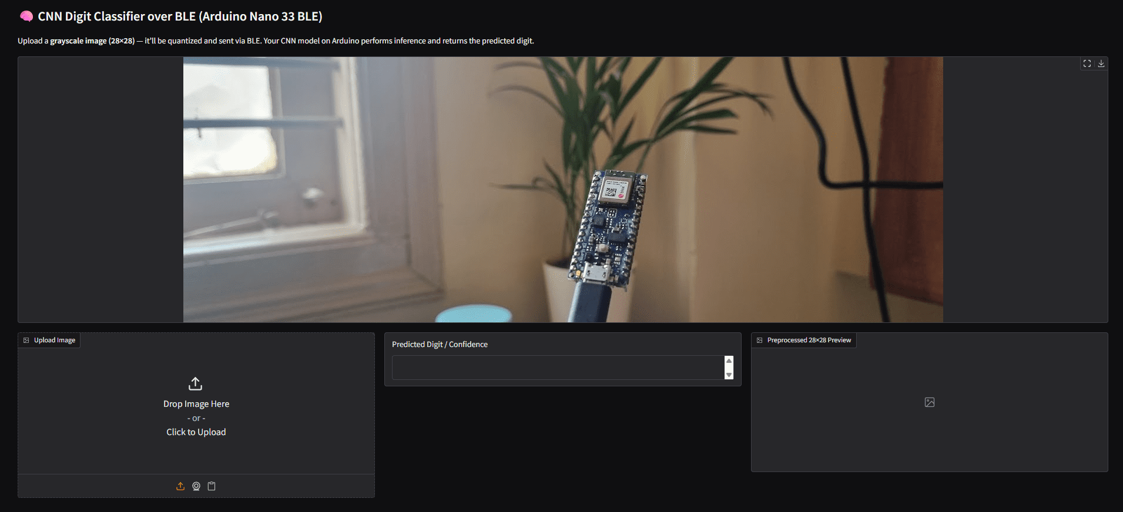1123x512 pixels.
Task: Click the textbox scroll up arrow
Action: 729,361
